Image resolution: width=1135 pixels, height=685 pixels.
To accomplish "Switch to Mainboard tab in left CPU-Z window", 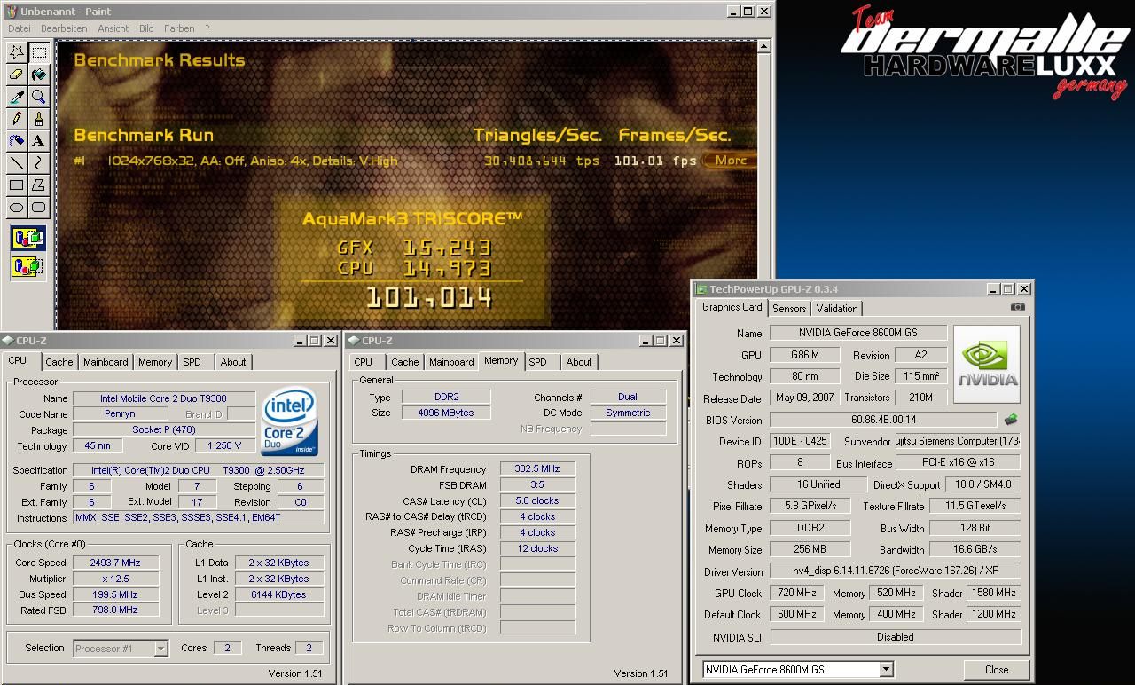I will coord(106,362).
